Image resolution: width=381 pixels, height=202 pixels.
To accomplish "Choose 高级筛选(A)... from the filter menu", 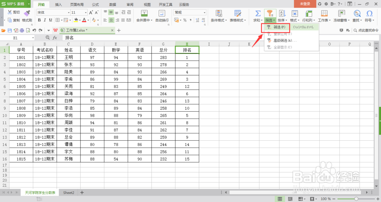I will tap(291, 41).
